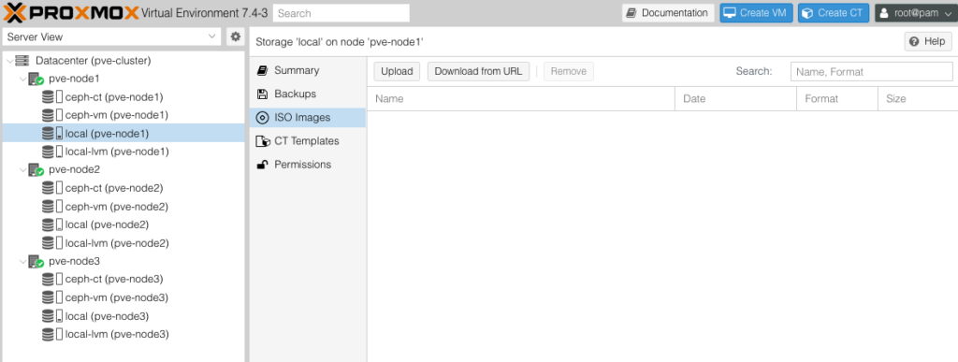The image size is (958, 362).
Task: Open the Server View gear settings
Action: 235,36
